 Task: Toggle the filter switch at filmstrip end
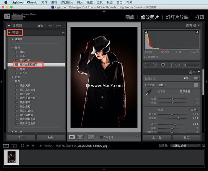204,146
